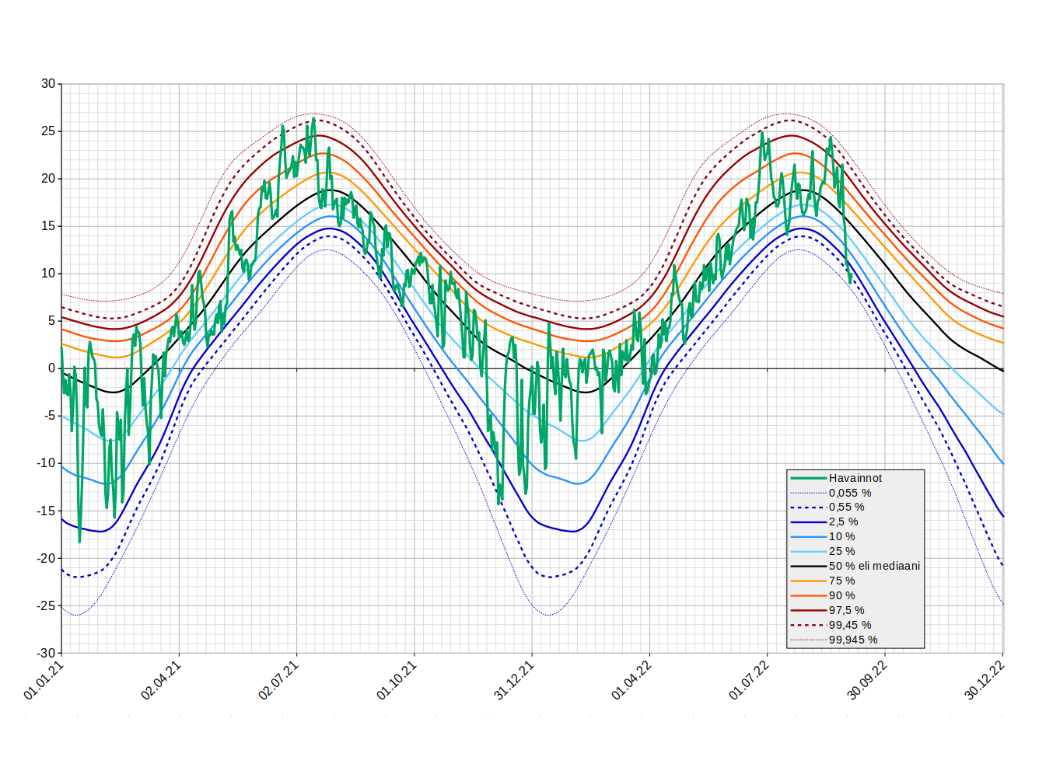Click the 02.07.21 date label on x-axis
The height and width of the screenshot is (778, 1039).
coord(278,681)
